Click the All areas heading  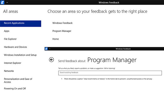(11, 11)
